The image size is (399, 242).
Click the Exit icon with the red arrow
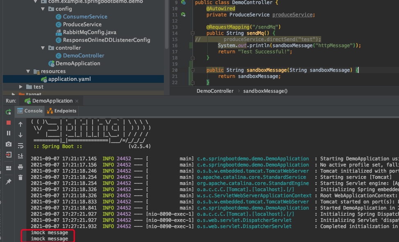coord(8,155)
